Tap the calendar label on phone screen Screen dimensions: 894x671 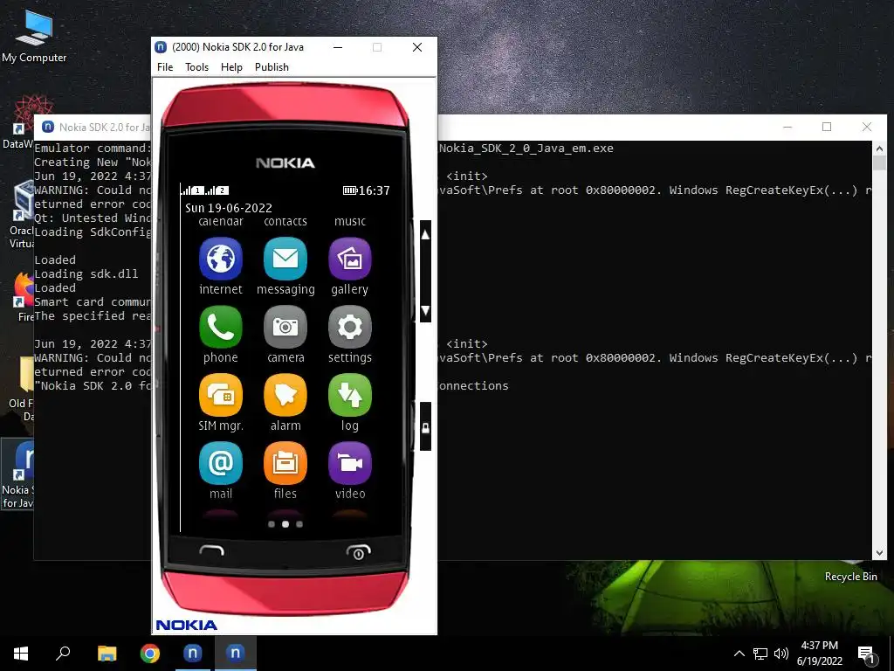coord(221,221)
